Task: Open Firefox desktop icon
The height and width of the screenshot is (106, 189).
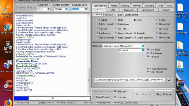Action: tap(8, 102)
